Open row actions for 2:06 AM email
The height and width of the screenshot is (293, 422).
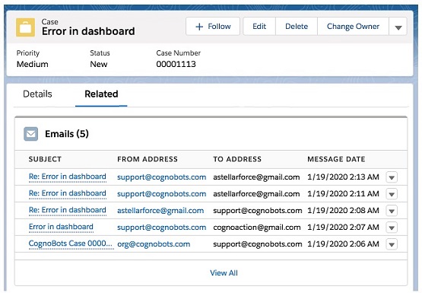pos(392,244)
